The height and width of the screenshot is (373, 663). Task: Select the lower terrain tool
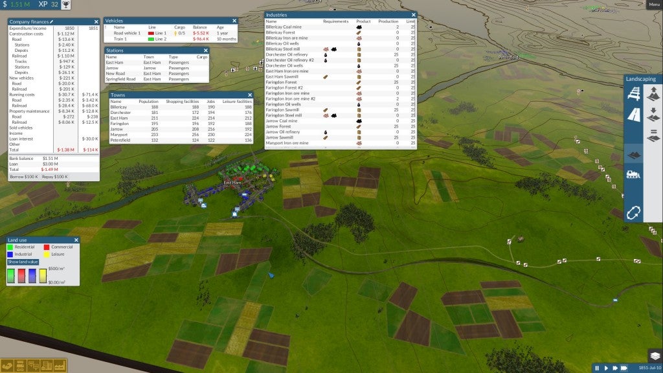coord(653,115)
